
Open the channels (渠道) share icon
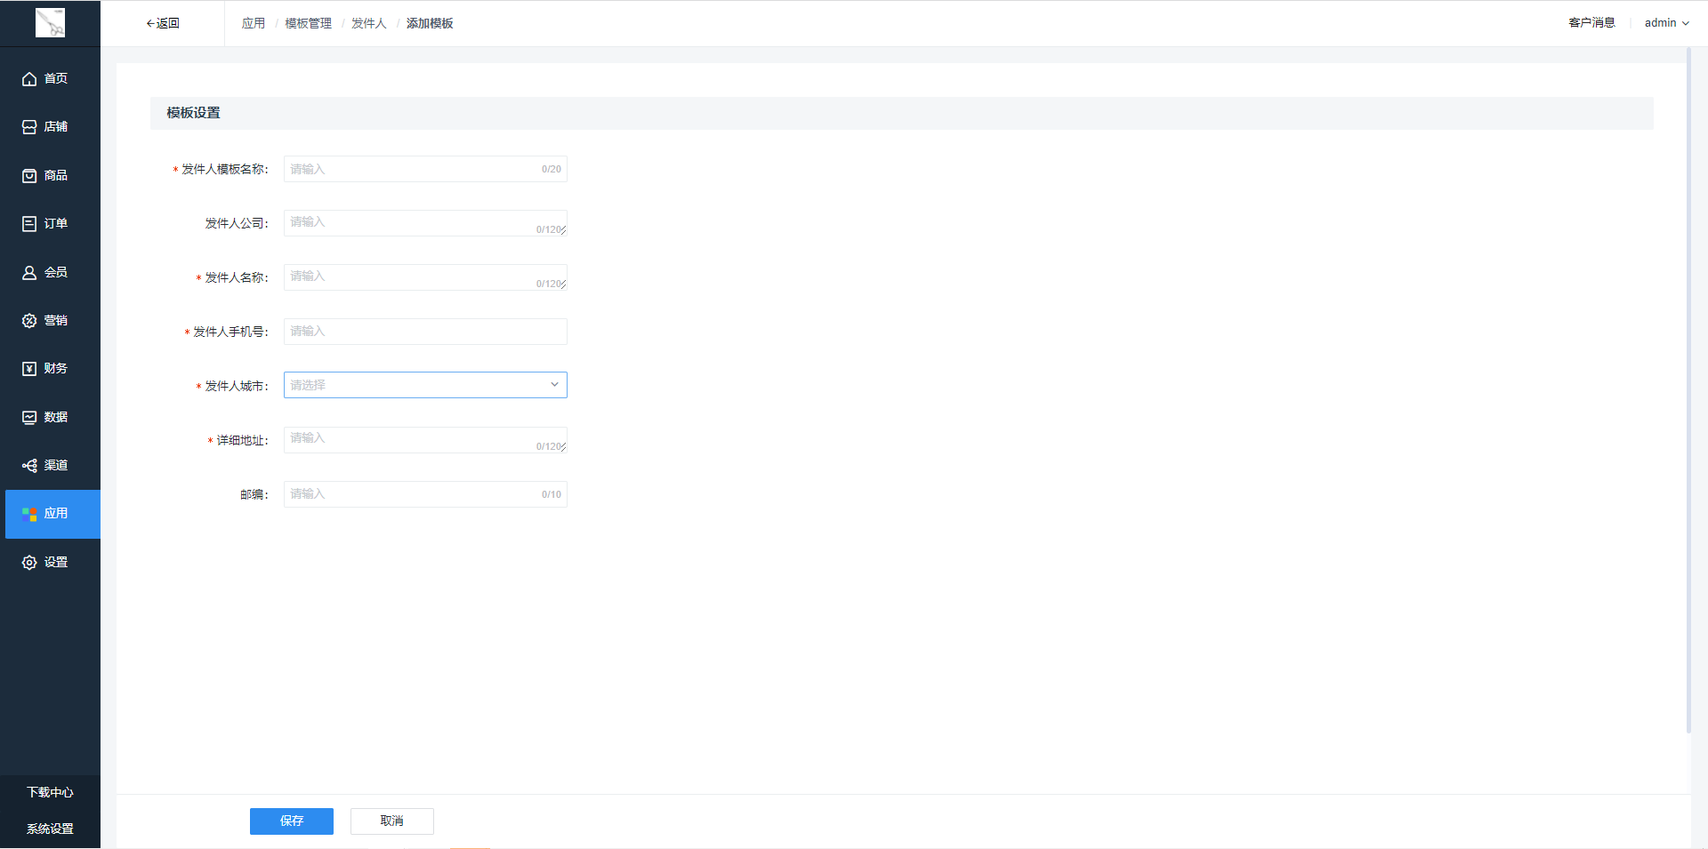point(29,466)
